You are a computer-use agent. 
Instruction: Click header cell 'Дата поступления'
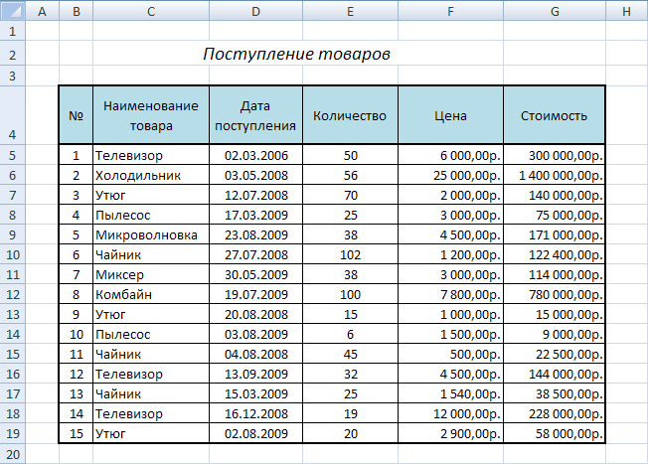pos(255,115)
